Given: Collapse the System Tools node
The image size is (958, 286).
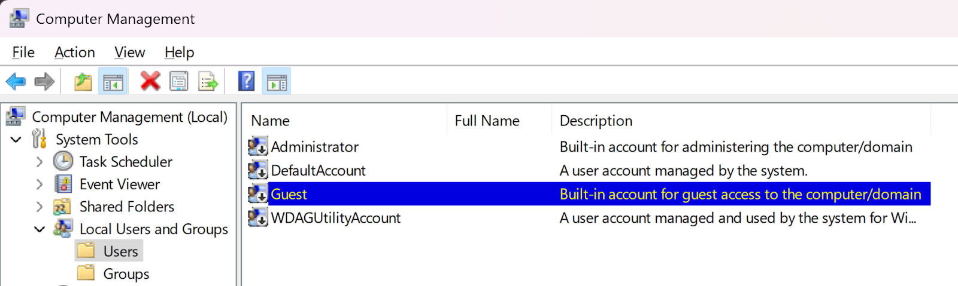Looking at the screenshot, I should pos(16,139).
